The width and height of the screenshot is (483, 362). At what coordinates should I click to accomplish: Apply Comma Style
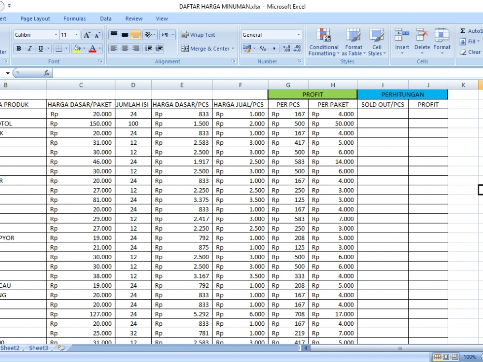coord(274,49)
